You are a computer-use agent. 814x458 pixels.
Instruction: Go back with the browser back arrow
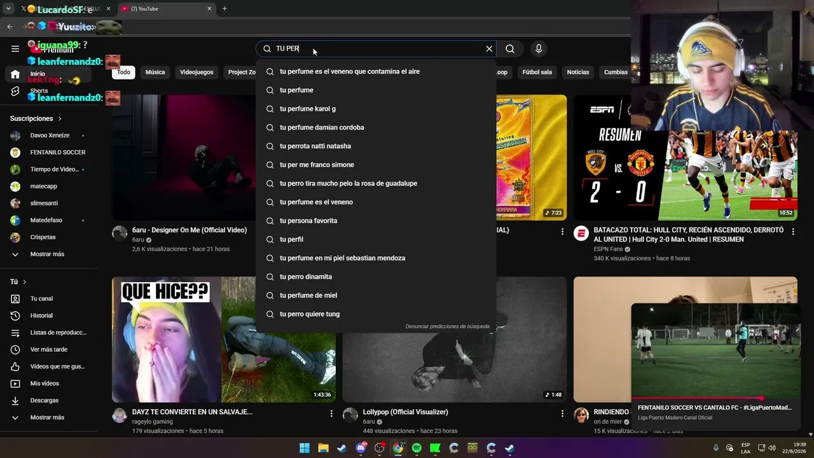pyautogui.click(x=10, y=27)
